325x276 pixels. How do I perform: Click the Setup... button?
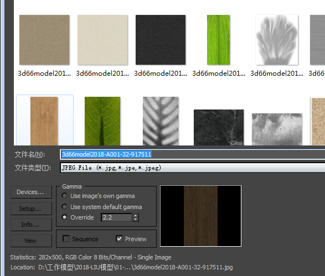[x=32, y=209]
